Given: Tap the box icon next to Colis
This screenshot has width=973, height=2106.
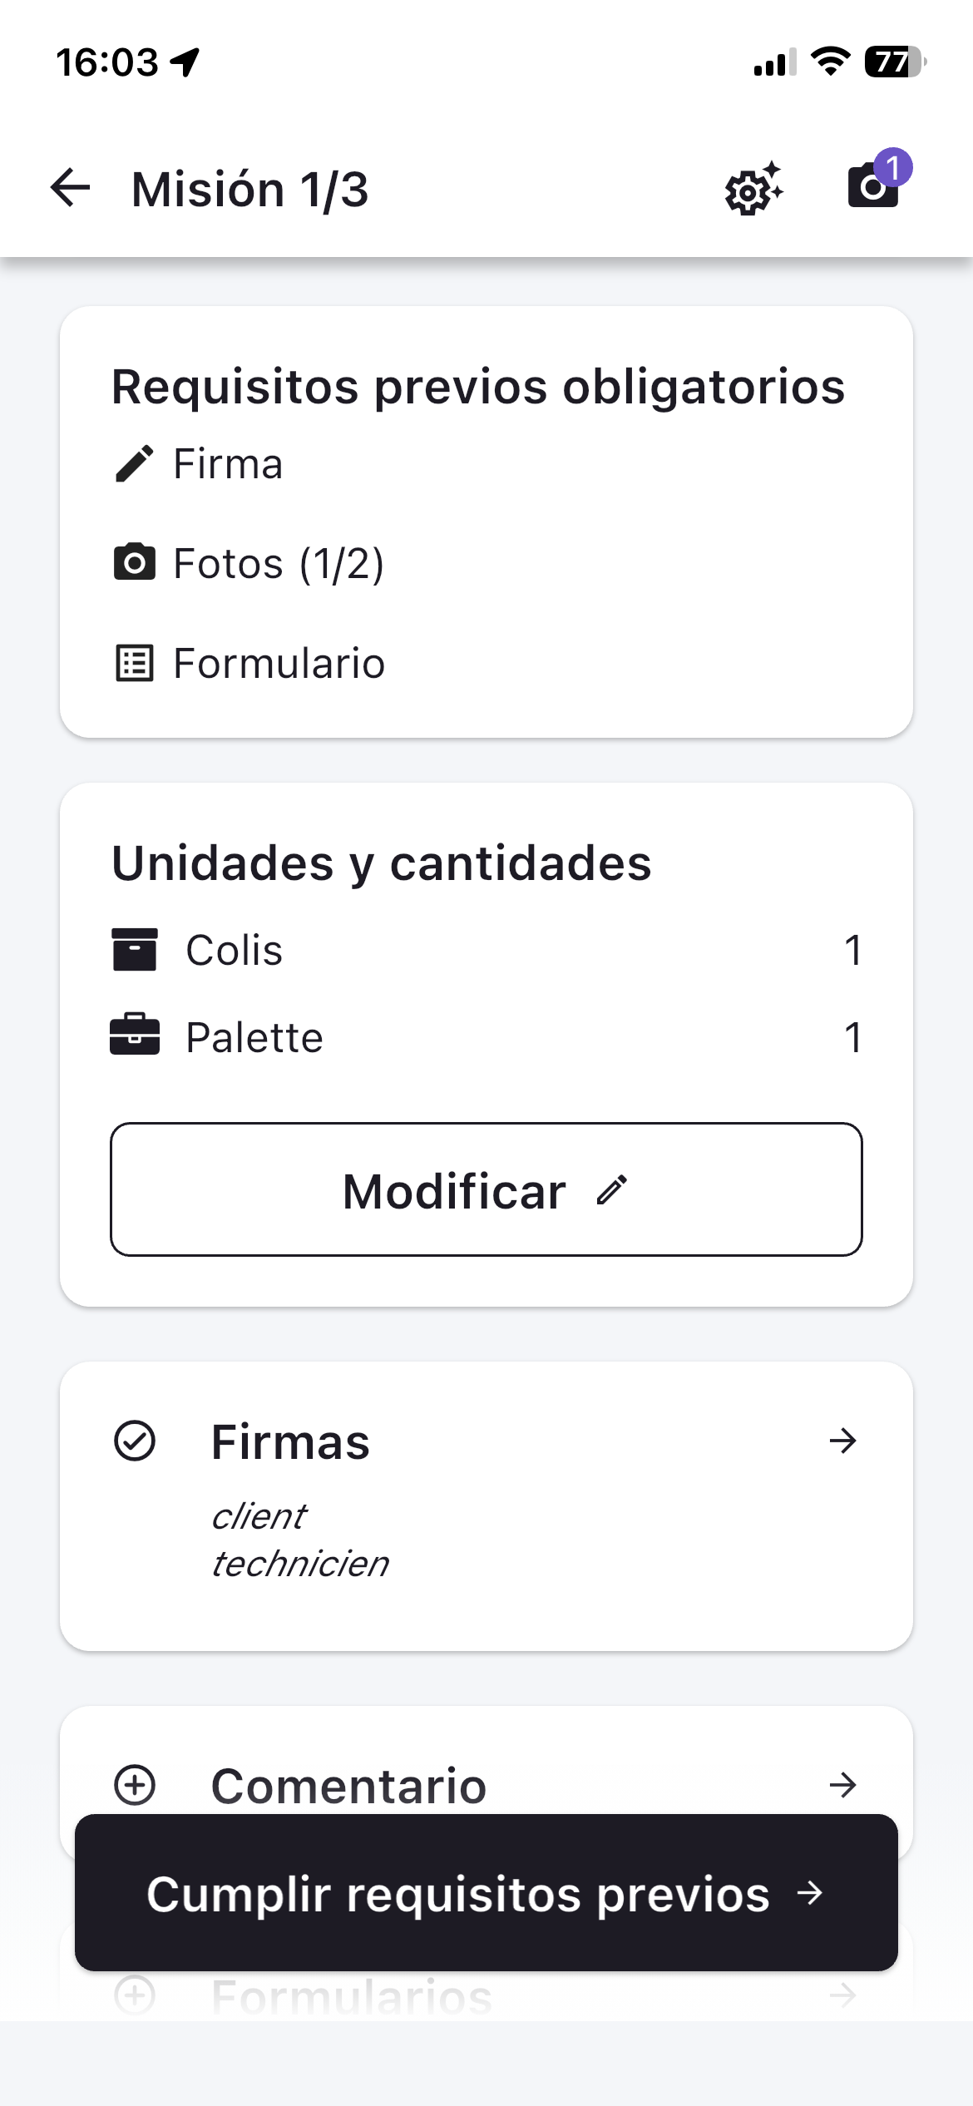Looking at the screenshot, I should pos(134,950).
